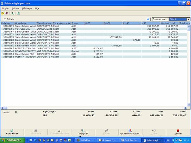Click the red book icon in the toolbar
Viewport: 191px width, 143px height.
7,13
